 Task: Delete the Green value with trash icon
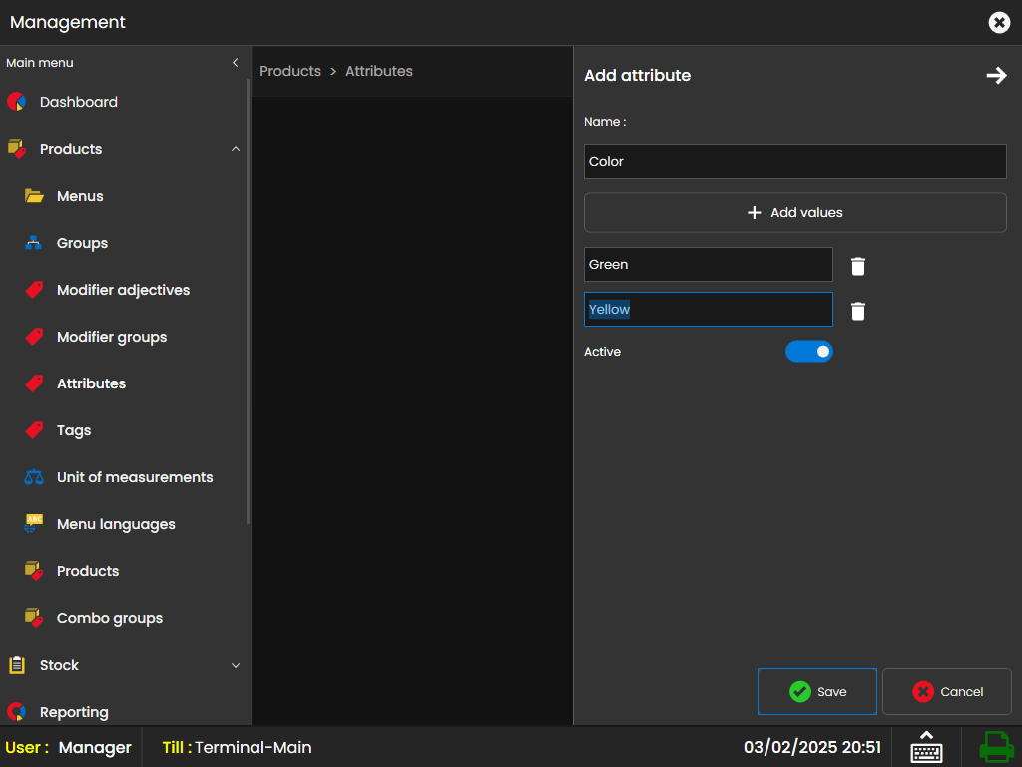(858, 266)
